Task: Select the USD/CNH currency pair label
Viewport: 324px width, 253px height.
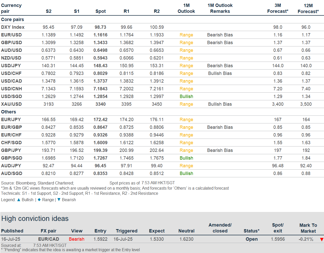Action: coord(12,89)
